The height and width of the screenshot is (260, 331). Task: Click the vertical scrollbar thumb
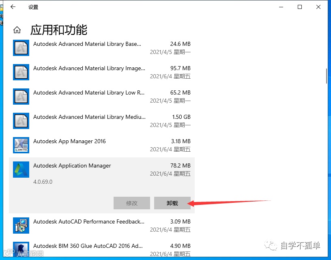327,76
